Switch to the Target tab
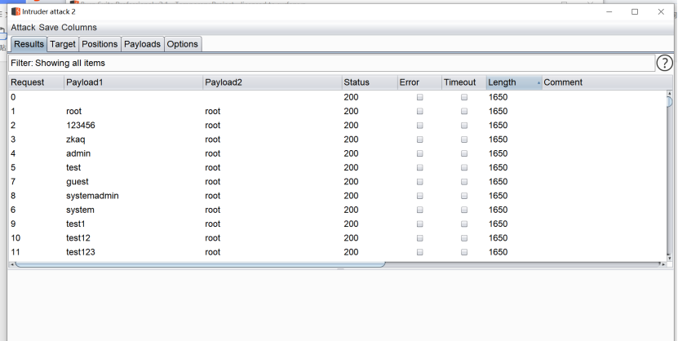Viewport: 678px width, 341px height. pyautogui.click(x=62, y=44)
